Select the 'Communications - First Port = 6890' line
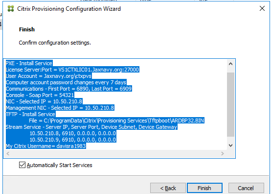The image size is (271, 194). (x=68, y=89)
